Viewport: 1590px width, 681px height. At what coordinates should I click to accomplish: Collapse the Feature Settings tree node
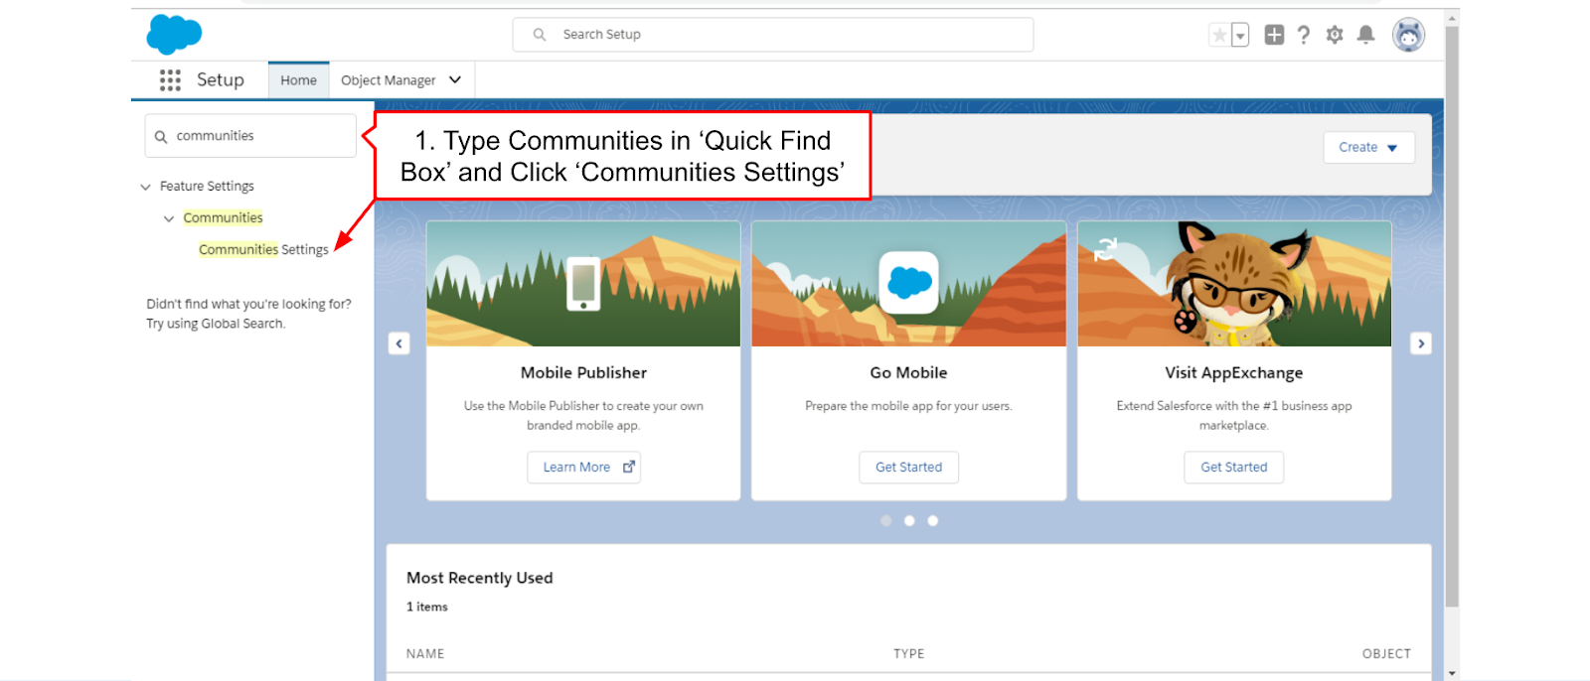click(146, 187)
